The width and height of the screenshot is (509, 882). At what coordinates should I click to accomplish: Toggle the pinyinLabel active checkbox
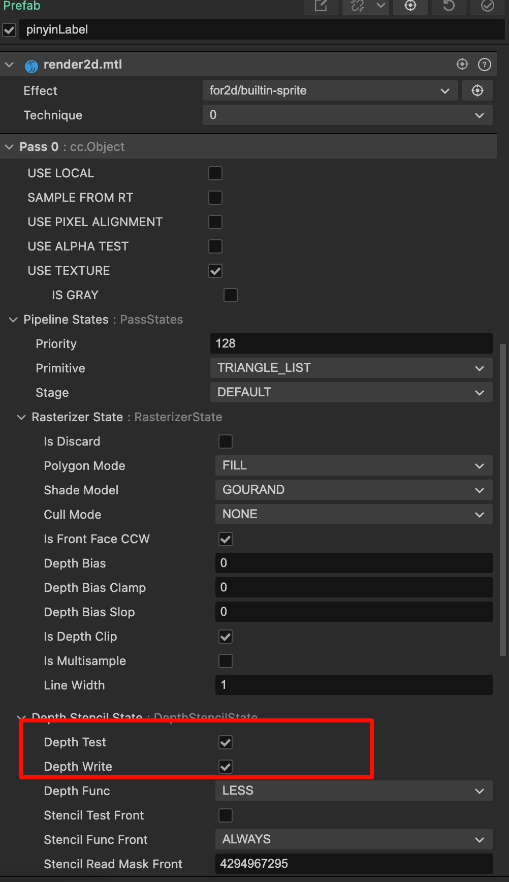[9, 30]
